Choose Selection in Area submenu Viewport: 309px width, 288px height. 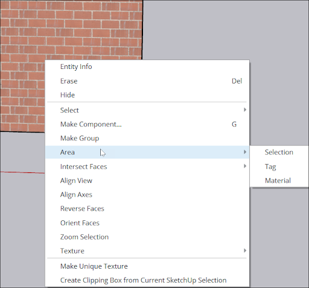click(x=279, y=152)
